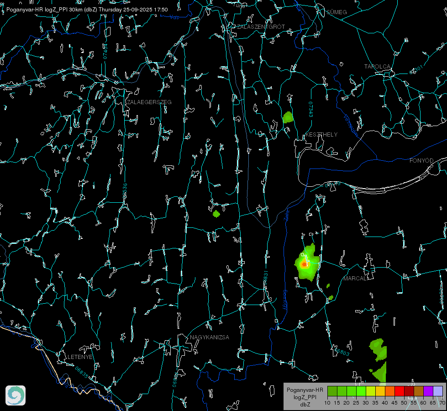Click the MARCALI town label
This screenshot has height=411, width=447.
coord(356,279)
